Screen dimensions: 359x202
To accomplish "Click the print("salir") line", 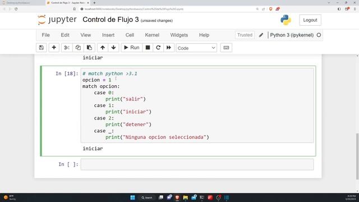I will pyautogui.click(x=126, y=99).
